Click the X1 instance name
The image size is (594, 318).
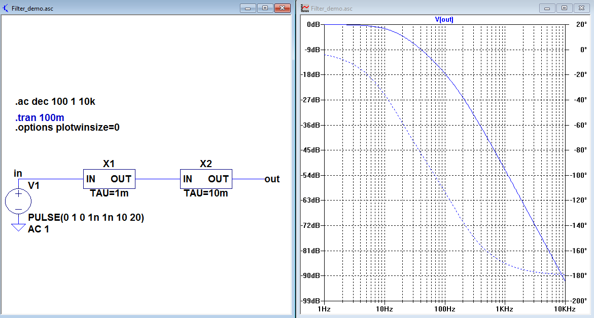pos(109,164)
